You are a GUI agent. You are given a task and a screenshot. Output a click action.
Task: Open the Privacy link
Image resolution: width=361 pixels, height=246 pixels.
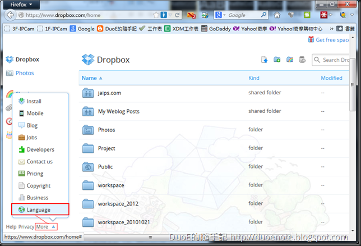[26, 227]
